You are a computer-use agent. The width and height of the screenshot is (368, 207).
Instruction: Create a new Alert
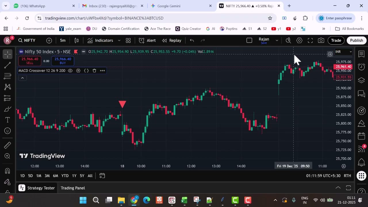pos(147,41)
